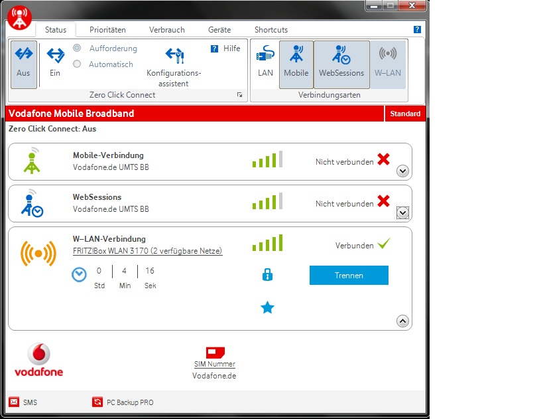
Task: Open the Zero Click Connect dialog launcher
Action: [x=239, y=95]
